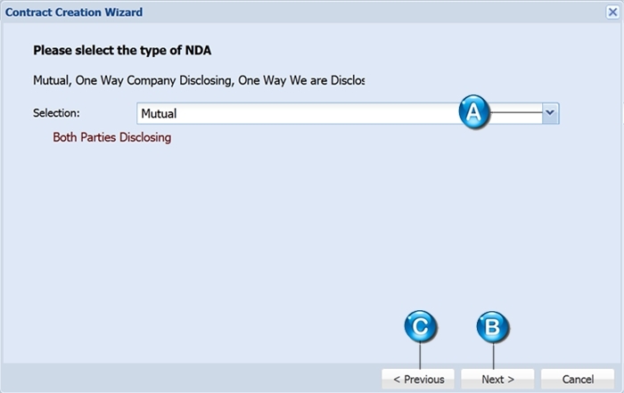Select the 'Please slelect the type of NDA' heading
Viewport: 624px width, 393px height.
[x=122, y=51]
